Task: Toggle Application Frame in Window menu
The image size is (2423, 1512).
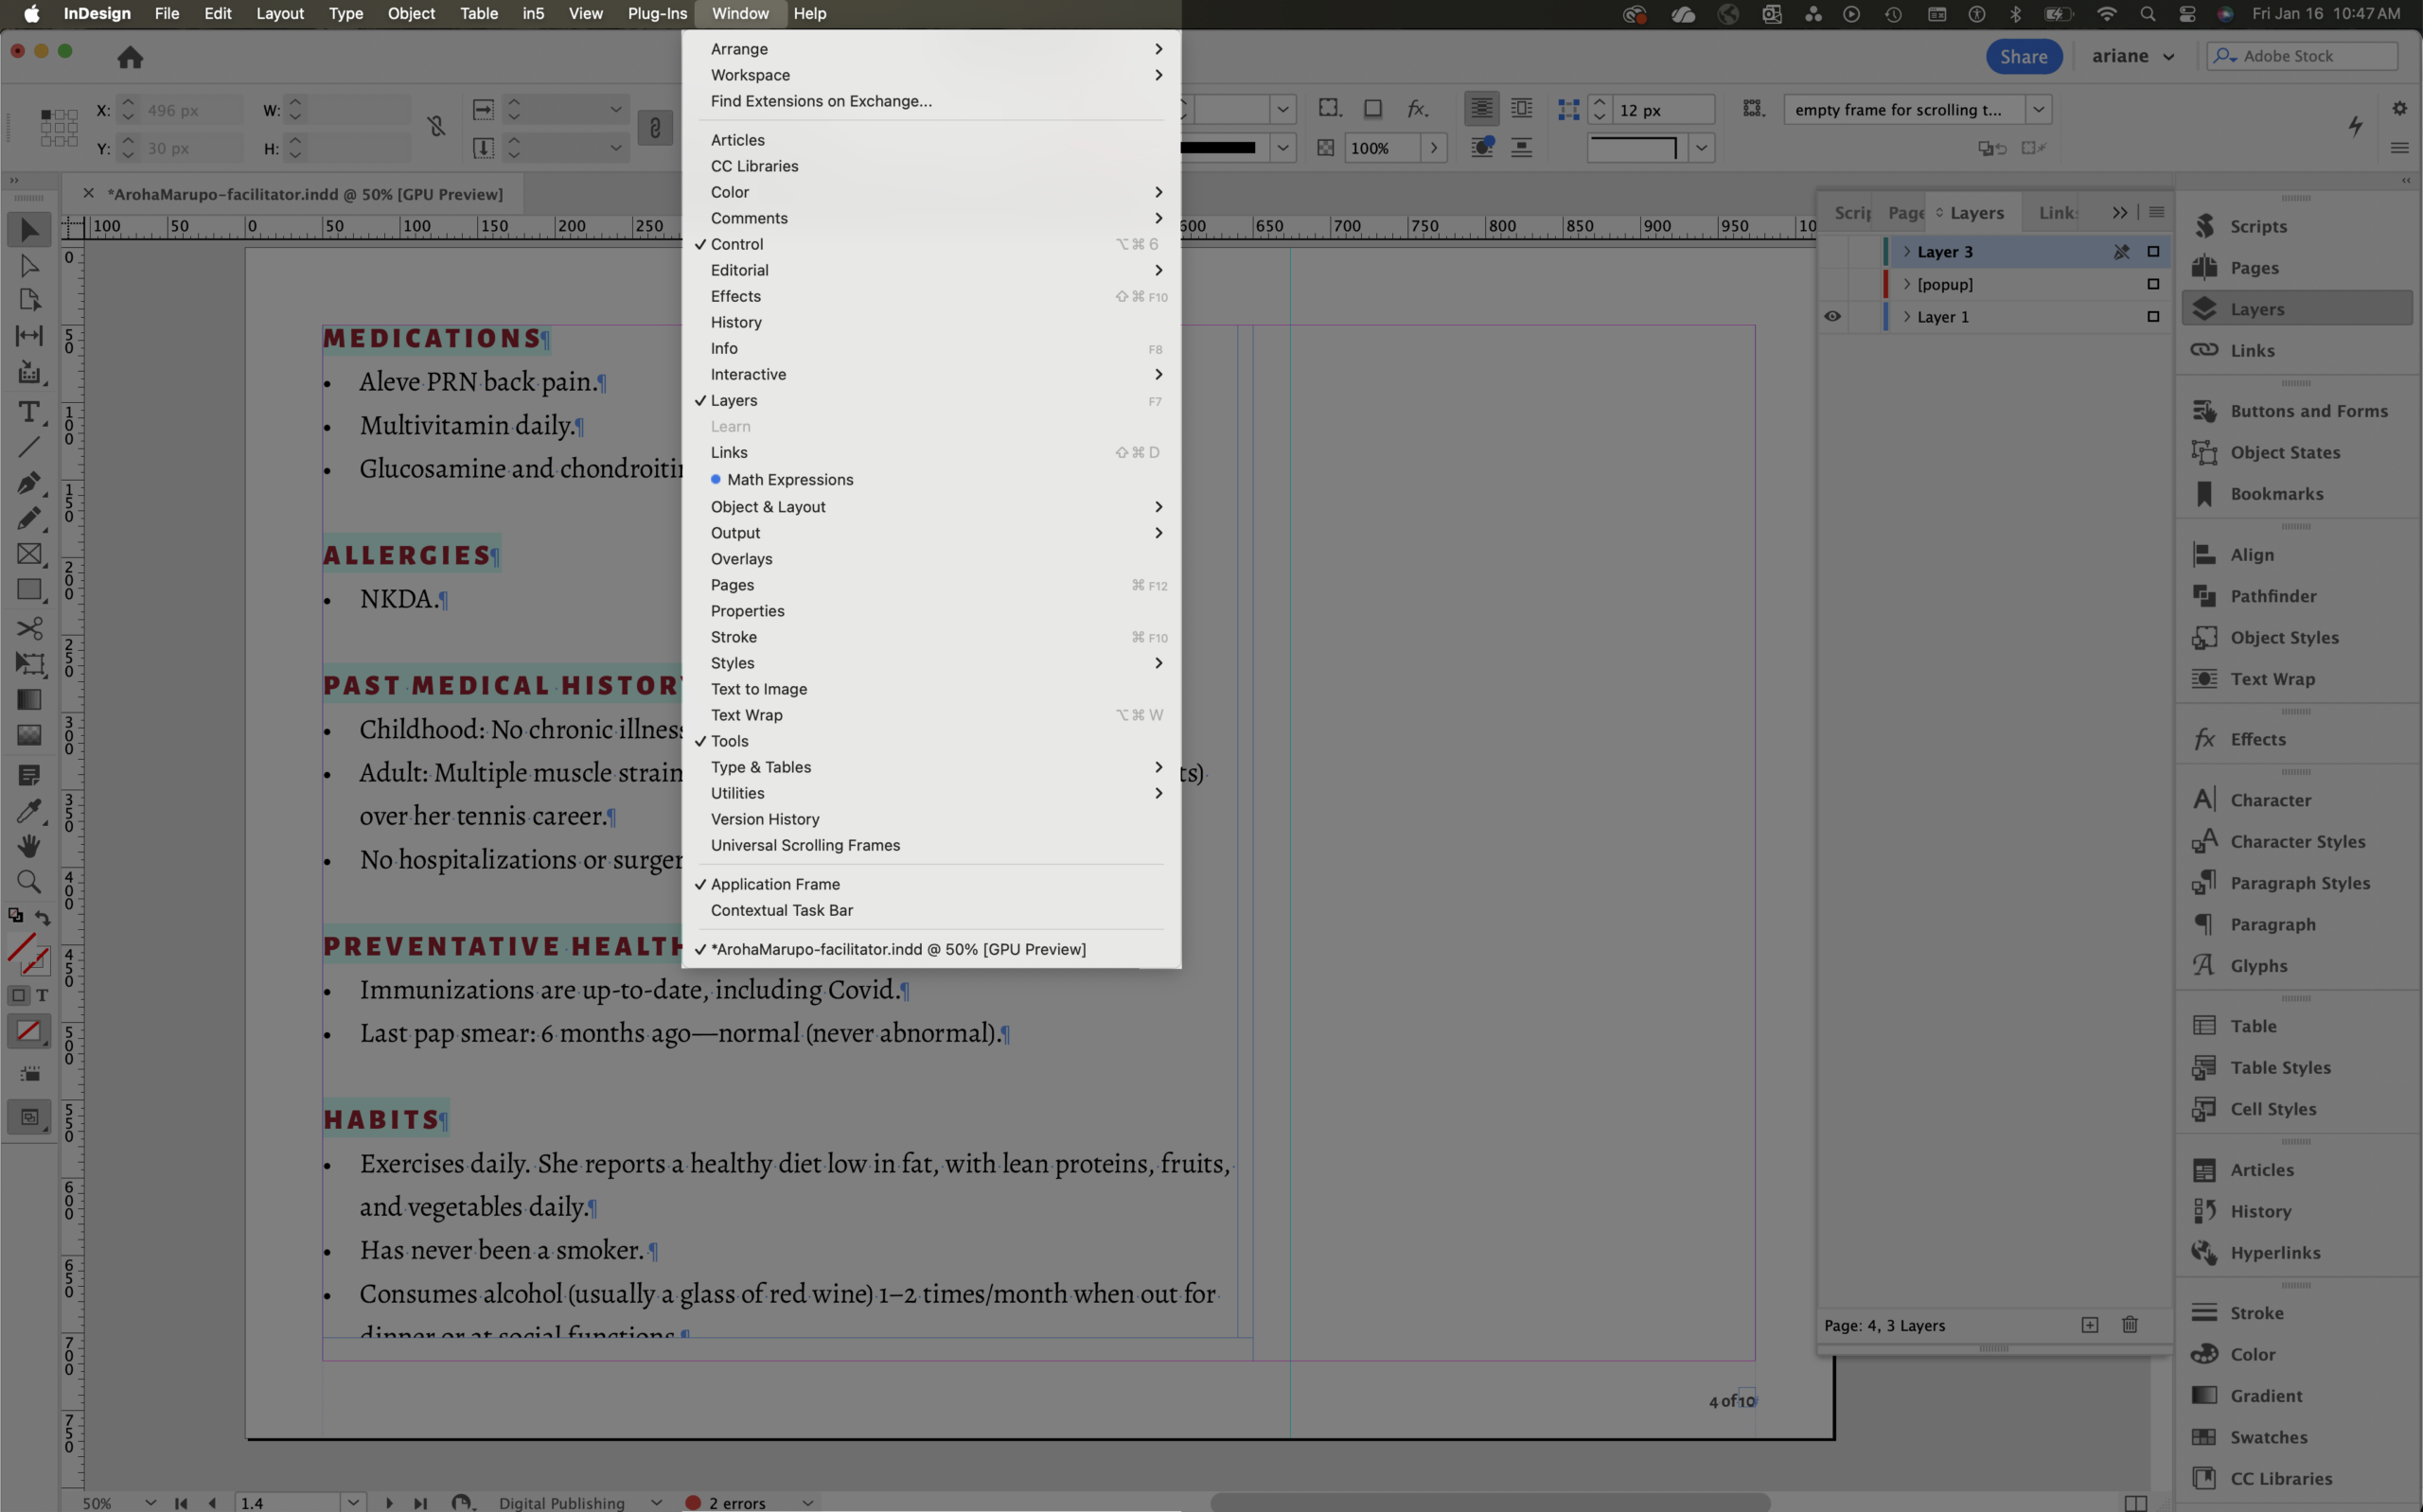Action: click(775, 884)
